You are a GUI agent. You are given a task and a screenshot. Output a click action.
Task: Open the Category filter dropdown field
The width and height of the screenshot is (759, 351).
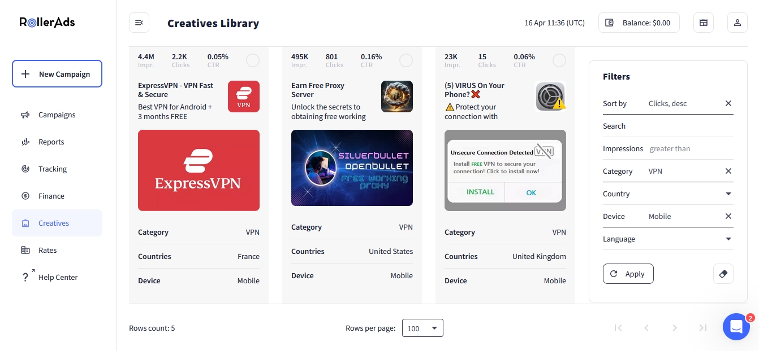point(668,171)
